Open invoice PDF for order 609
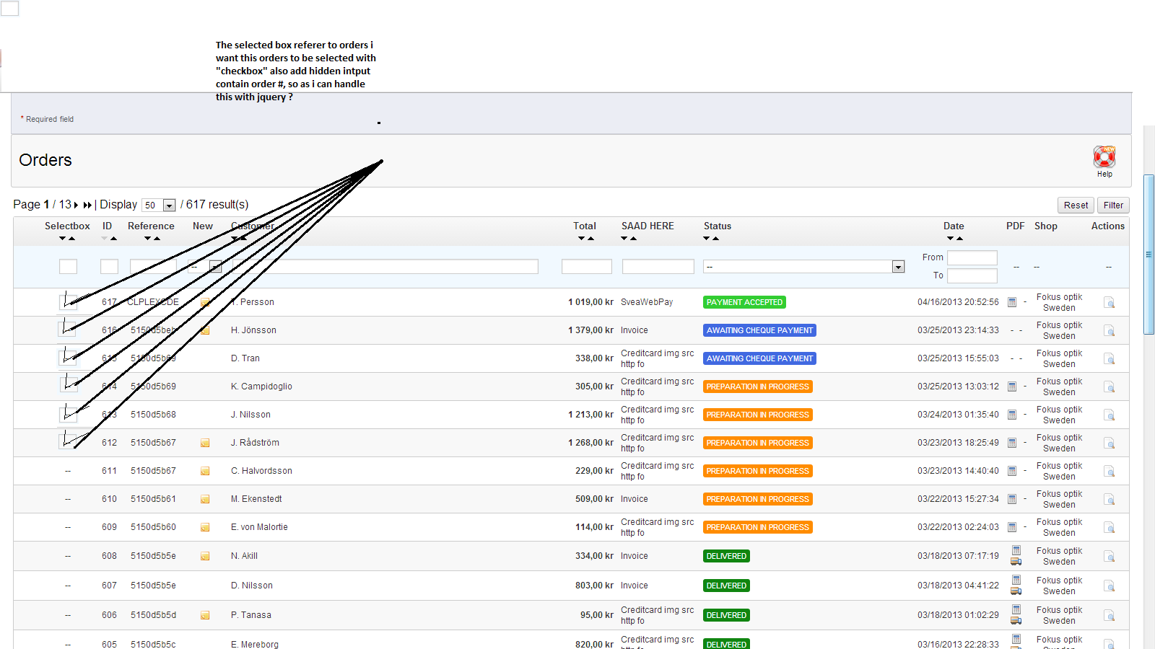The width and height of the screenshot is (1155, 649). tap(1012, 527)
